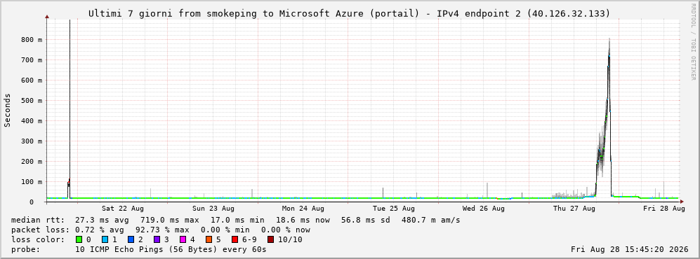The image size is (700, 259).
Task: Click the 800 m y-axis label
Action: (x=32, y=40)
